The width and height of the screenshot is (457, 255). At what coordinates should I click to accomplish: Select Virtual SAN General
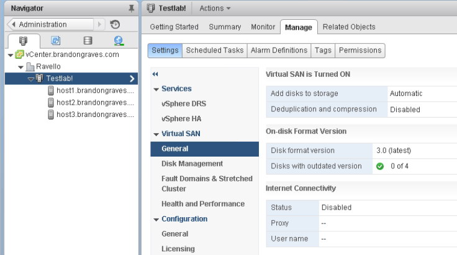coord(205,149)
